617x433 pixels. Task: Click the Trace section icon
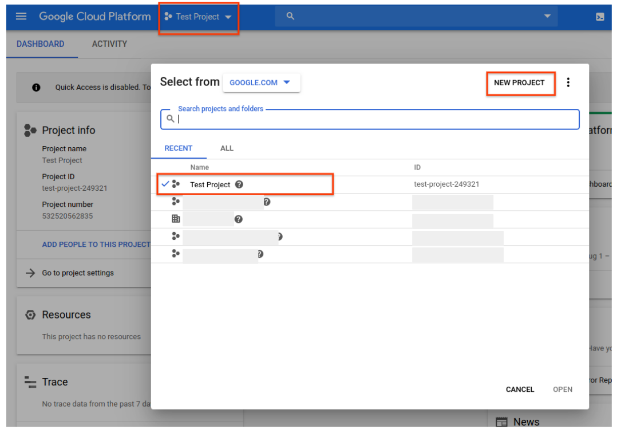point(30,382)
